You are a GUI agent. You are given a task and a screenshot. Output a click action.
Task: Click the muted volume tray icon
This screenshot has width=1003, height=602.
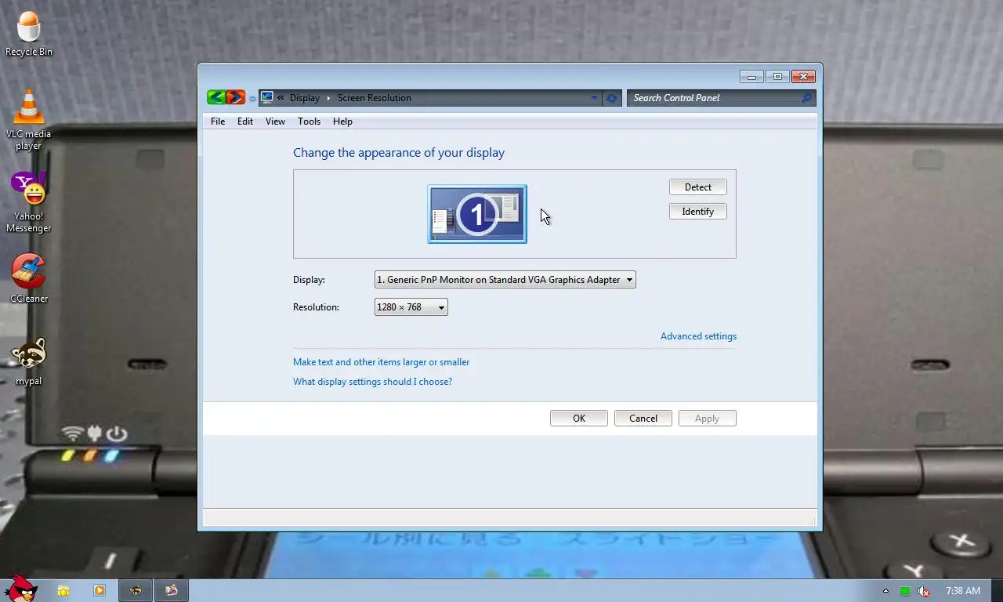(x=924, y=591)
